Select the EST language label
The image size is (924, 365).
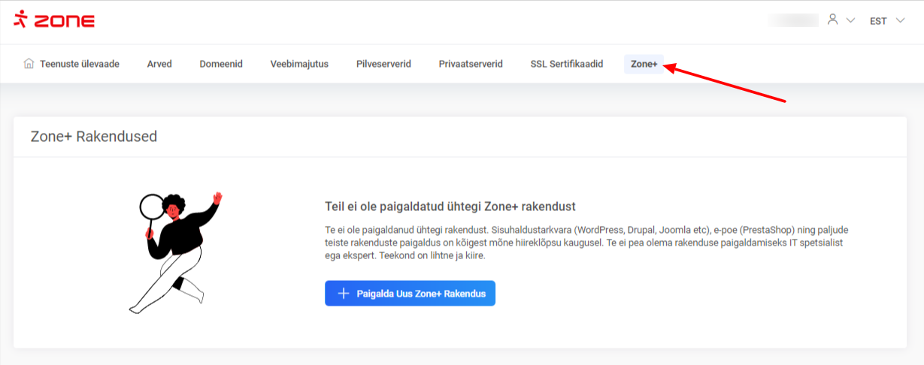(877, 21)
